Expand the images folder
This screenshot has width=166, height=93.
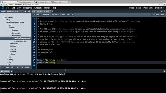point(11,30)
